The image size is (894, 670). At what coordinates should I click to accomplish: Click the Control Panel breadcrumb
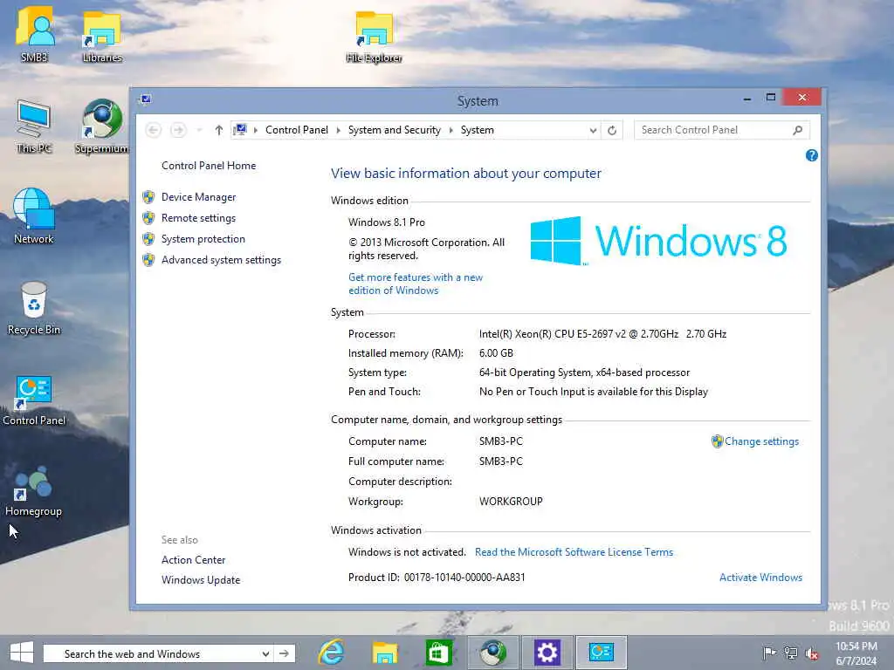297,130
